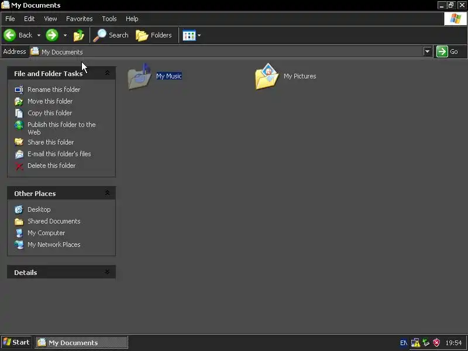
Task: Click the red Delete X icon
Action: [19, 166]
